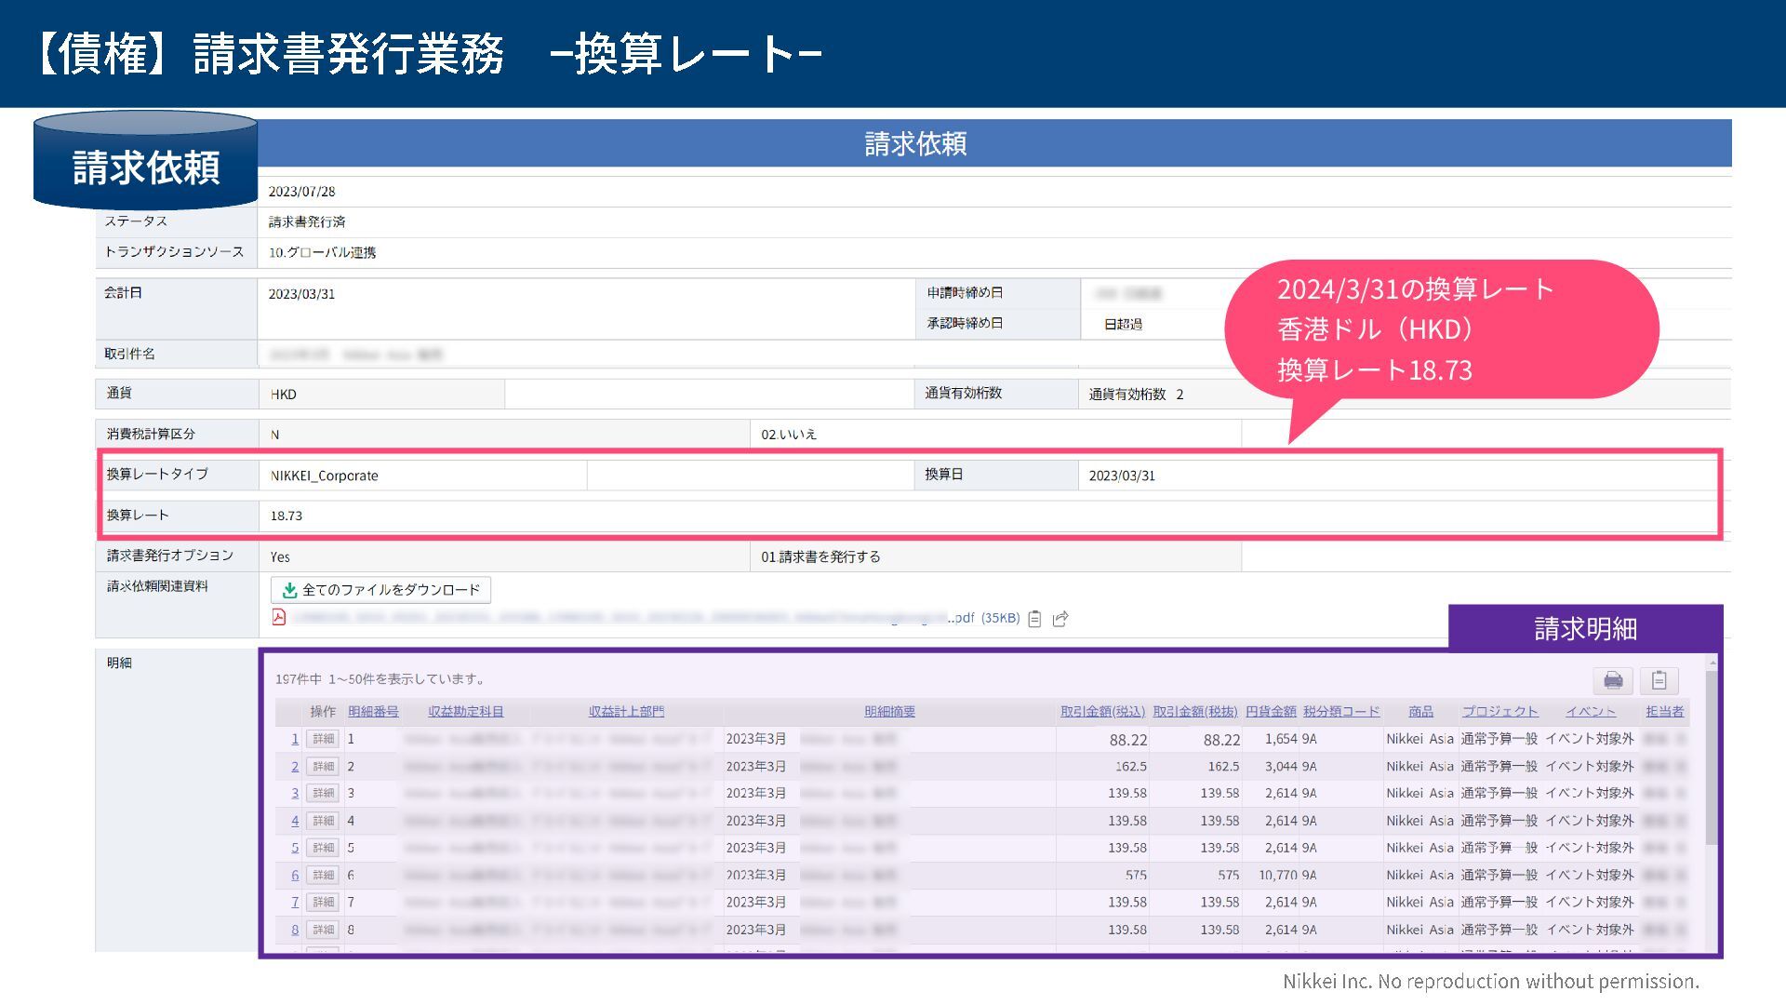
Task: Click the clipboard icon beside the printer button
Action: [x=1659, y=680]
